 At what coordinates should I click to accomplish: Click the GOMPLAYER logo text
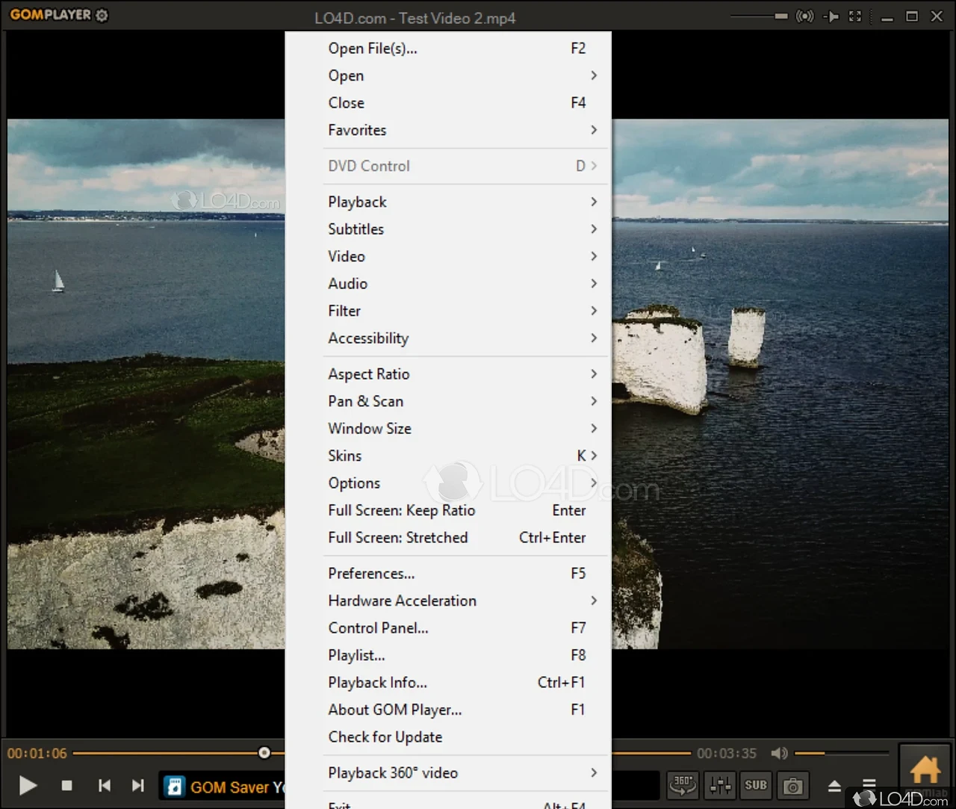[x=50, y=15]
